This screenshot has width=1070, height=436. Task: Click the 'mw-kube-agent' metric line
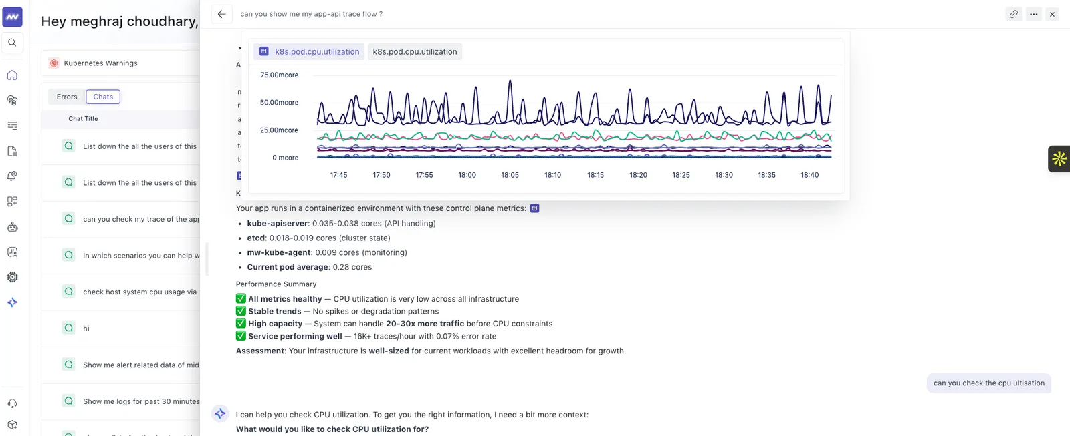point(327,253)
